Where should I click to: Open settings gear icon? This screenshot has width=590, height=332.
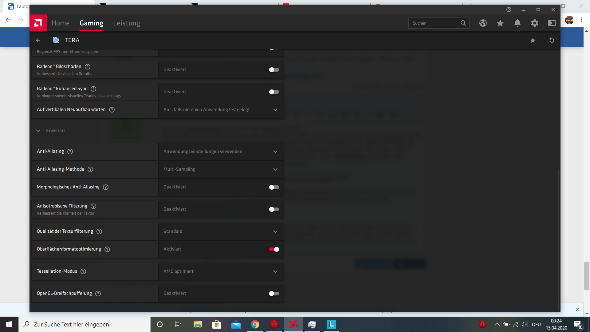click(534, 23)
